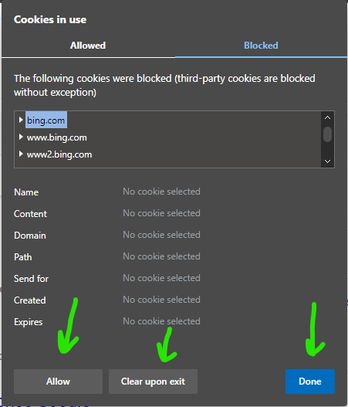Click the Clear upon exit button
Image resolution: width=348 pixels, height=407 pixels.
[x=153, y=382]
